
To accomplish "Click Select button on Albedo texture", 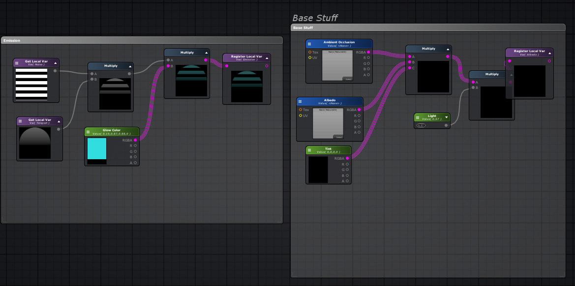I will pos(338,137).
